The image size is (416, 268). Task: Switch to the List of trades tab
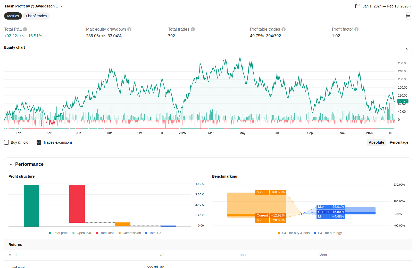pos(36,16)
